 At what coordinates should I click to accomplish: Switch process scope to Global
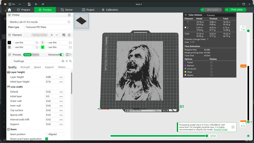point(27,55)
